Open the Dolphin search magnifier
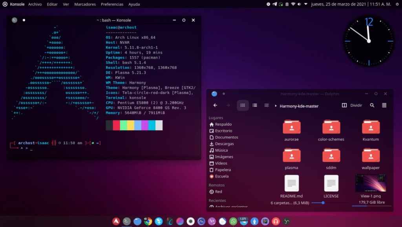 click(372, 105)
